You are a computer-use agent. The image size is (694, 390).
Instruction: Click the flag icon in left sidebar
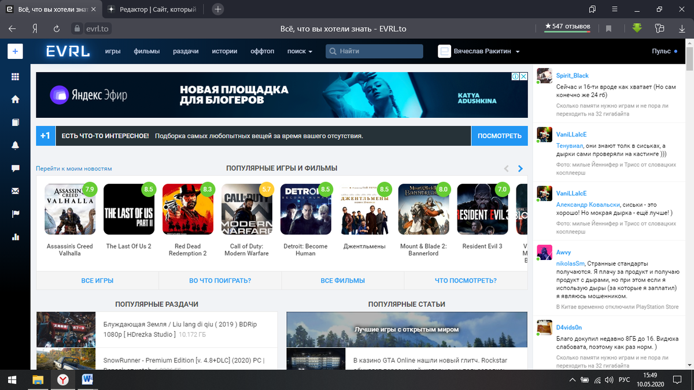tap(15, 214)
